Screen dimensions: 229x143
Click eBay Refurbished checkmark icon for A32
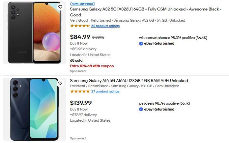(x=141, y=43)
